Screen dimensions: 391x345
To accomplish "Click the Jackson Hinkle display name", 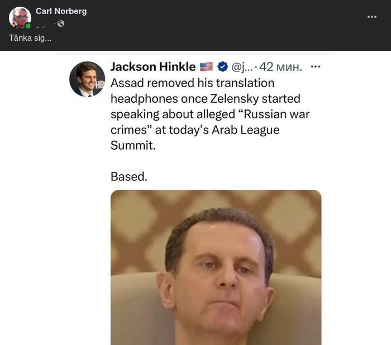I will click(152, 67).
